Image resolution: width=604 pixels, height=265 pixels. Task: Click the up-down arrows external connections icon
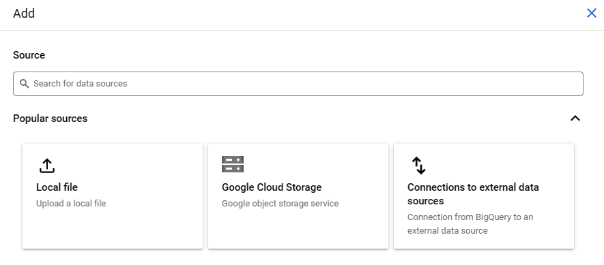point(419,166)
